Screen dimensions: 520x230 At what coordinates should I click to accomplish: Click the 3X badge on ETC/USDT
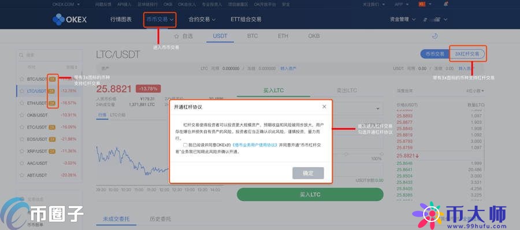[x=52, y=127]
